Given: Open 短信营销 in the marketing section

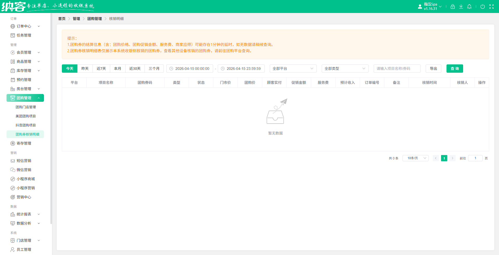Looking at the screenshot, I should [24, 160].
